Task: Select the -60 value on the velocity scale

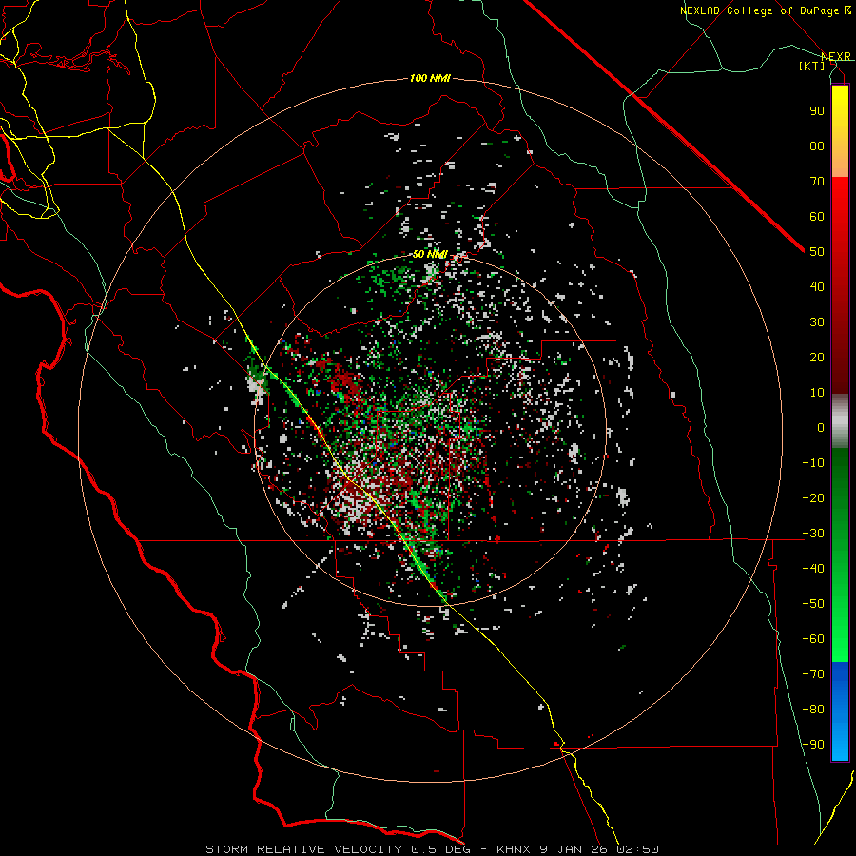Action: coord(813,639)
